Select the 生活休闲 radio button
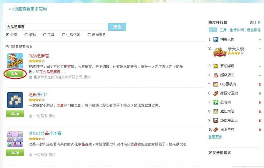Screen dimensions: 264x168 pyautogui.click(x=63, y=35)
